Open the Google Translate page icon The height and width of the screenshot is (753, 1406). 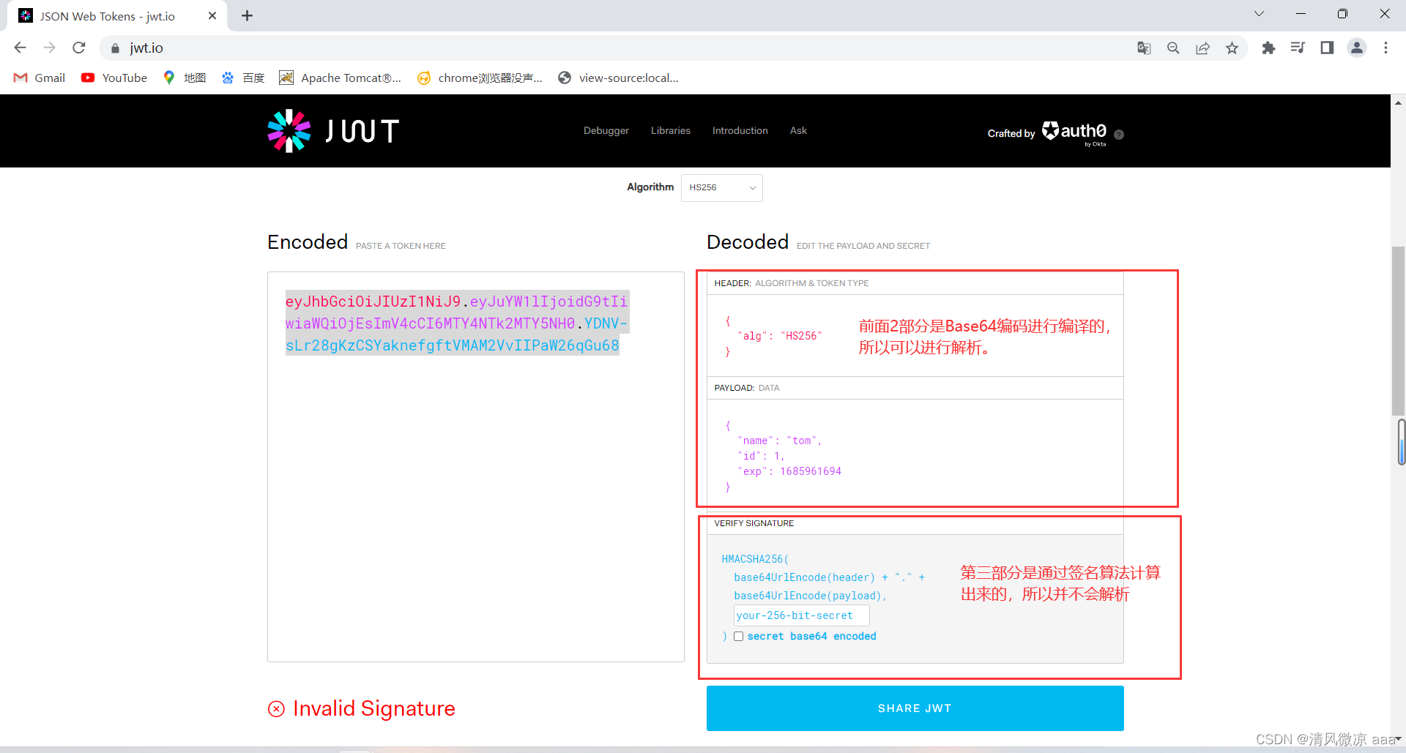(1144, 48)
